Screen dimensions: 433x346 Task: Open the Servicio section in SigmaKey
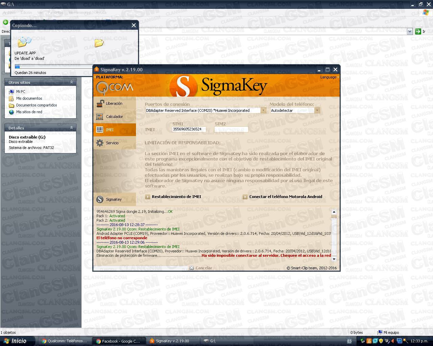[x=115, y=143]
